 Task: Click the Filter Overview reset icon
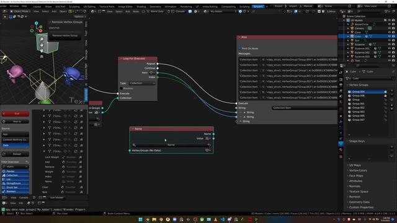[27, 162]
